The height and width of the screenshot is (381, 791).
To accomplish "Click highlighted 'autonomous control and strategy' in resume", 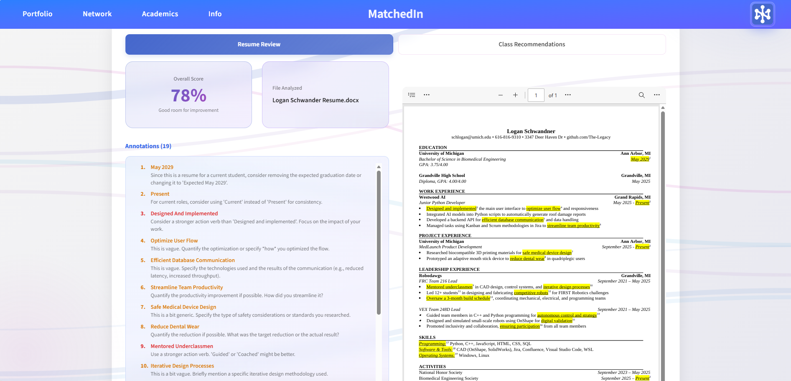I will click(567, 315).
